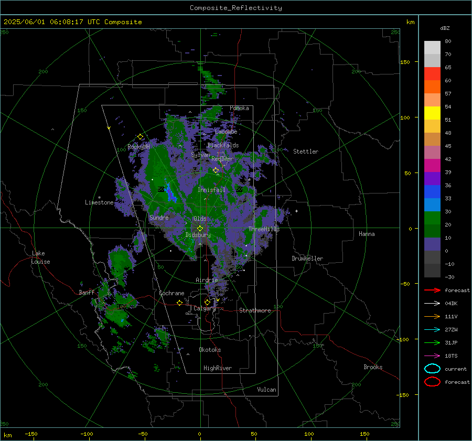
Task: Click yellow diamond marker below RedDeer label
Action: pyautogui.click(x=216, y=170)
